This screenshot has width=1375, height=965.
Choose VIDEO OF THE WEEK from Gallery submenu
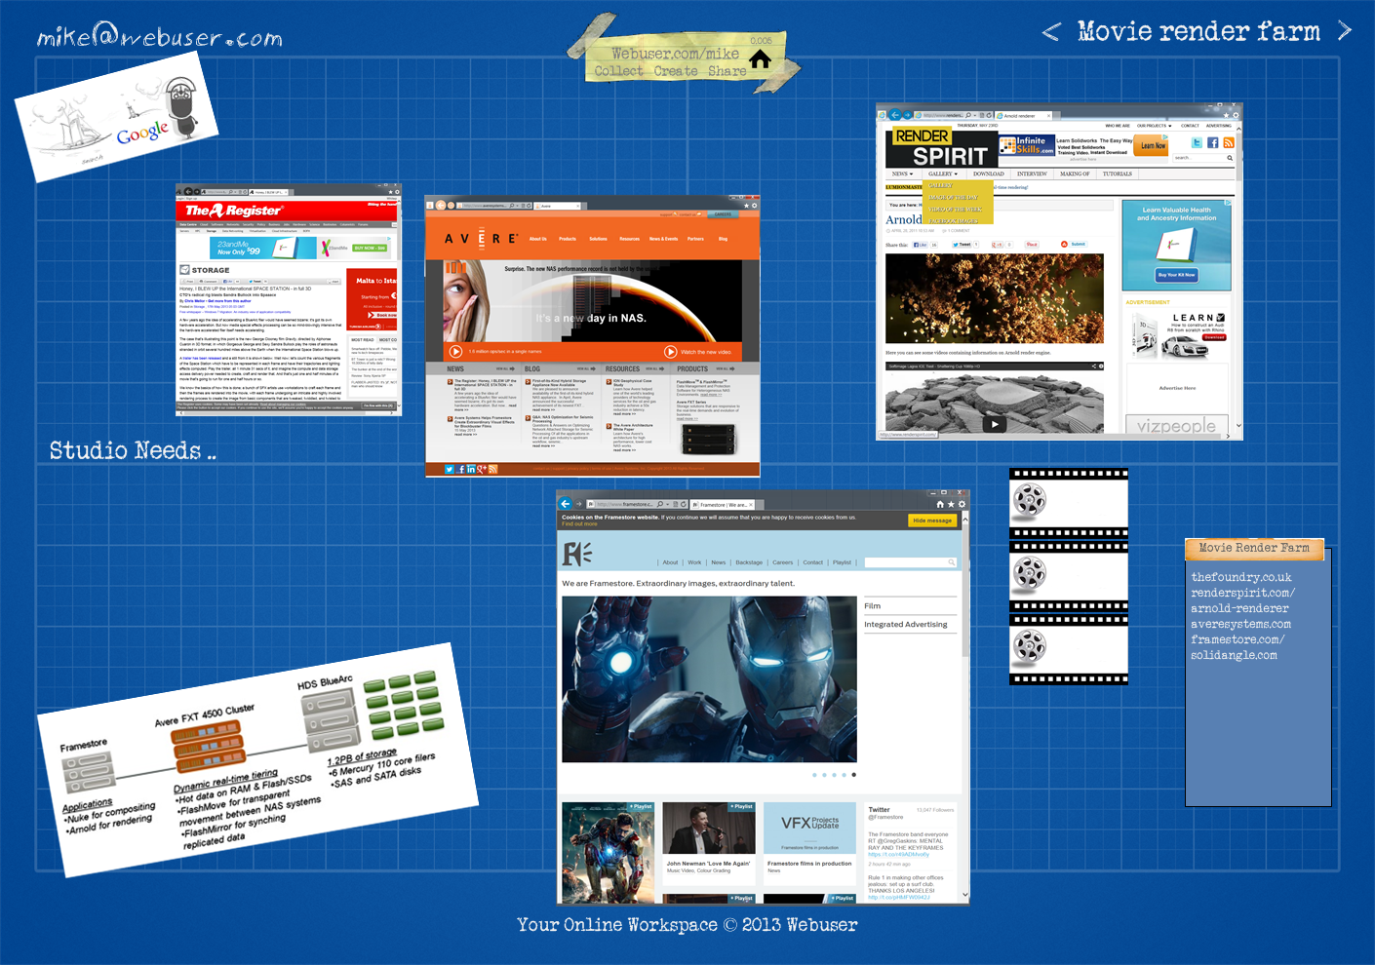click(956, 210)
